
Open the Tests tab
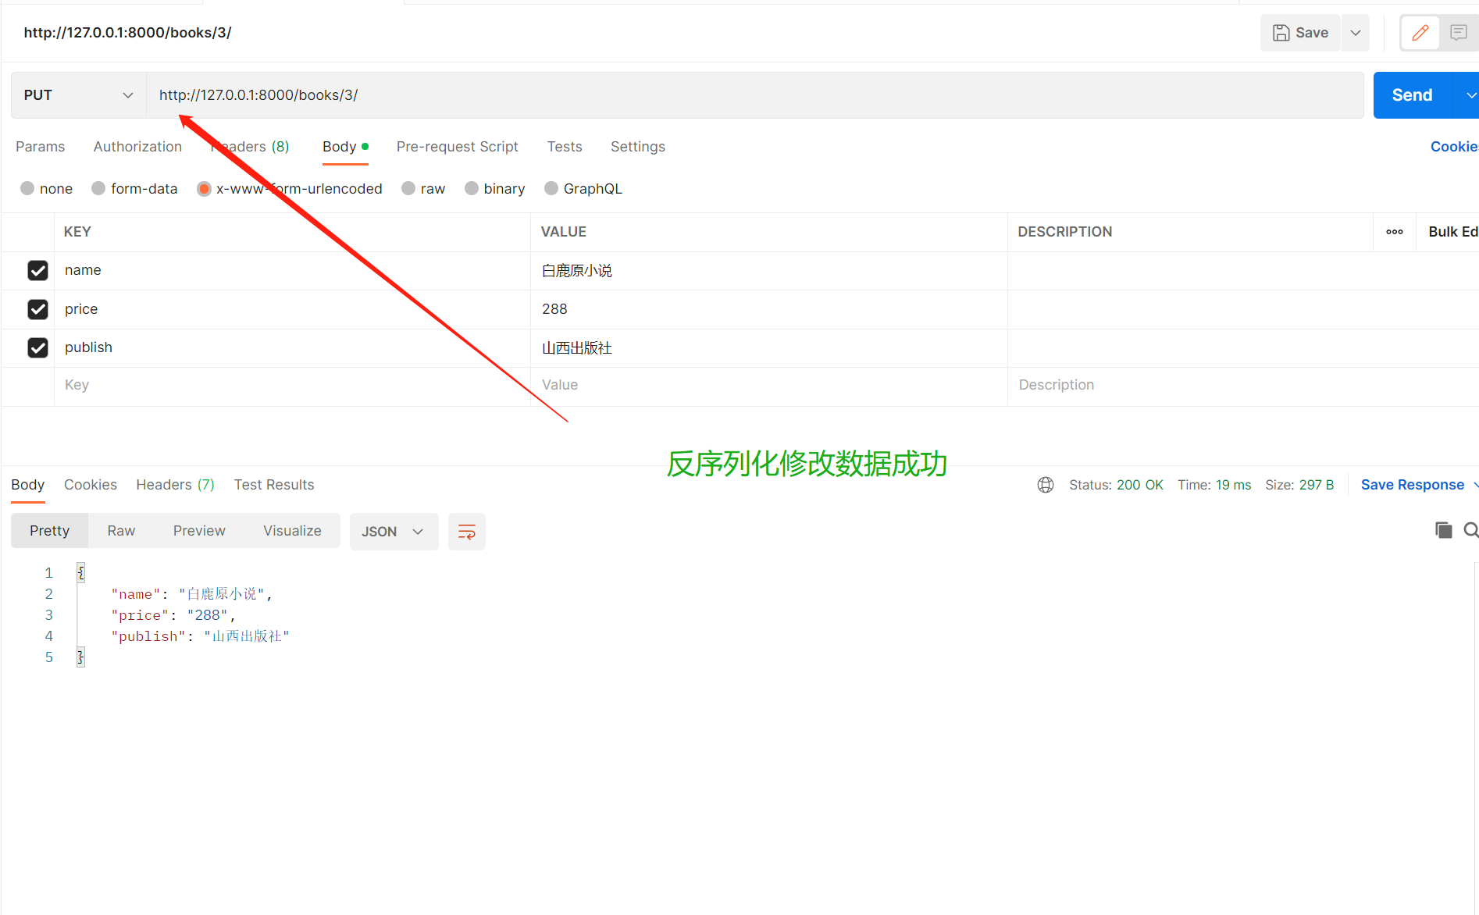pyautogui.click(x=565, y=147)
